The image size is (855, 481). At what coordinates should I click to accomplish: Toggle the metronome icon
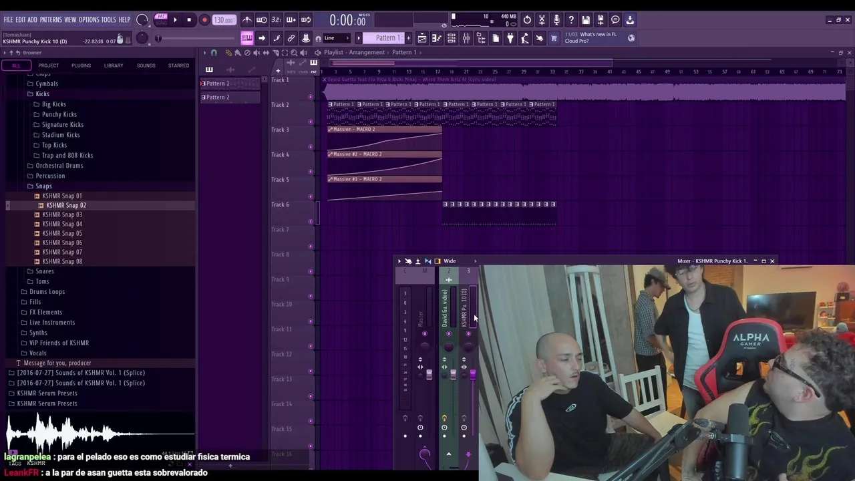(247, 20)
